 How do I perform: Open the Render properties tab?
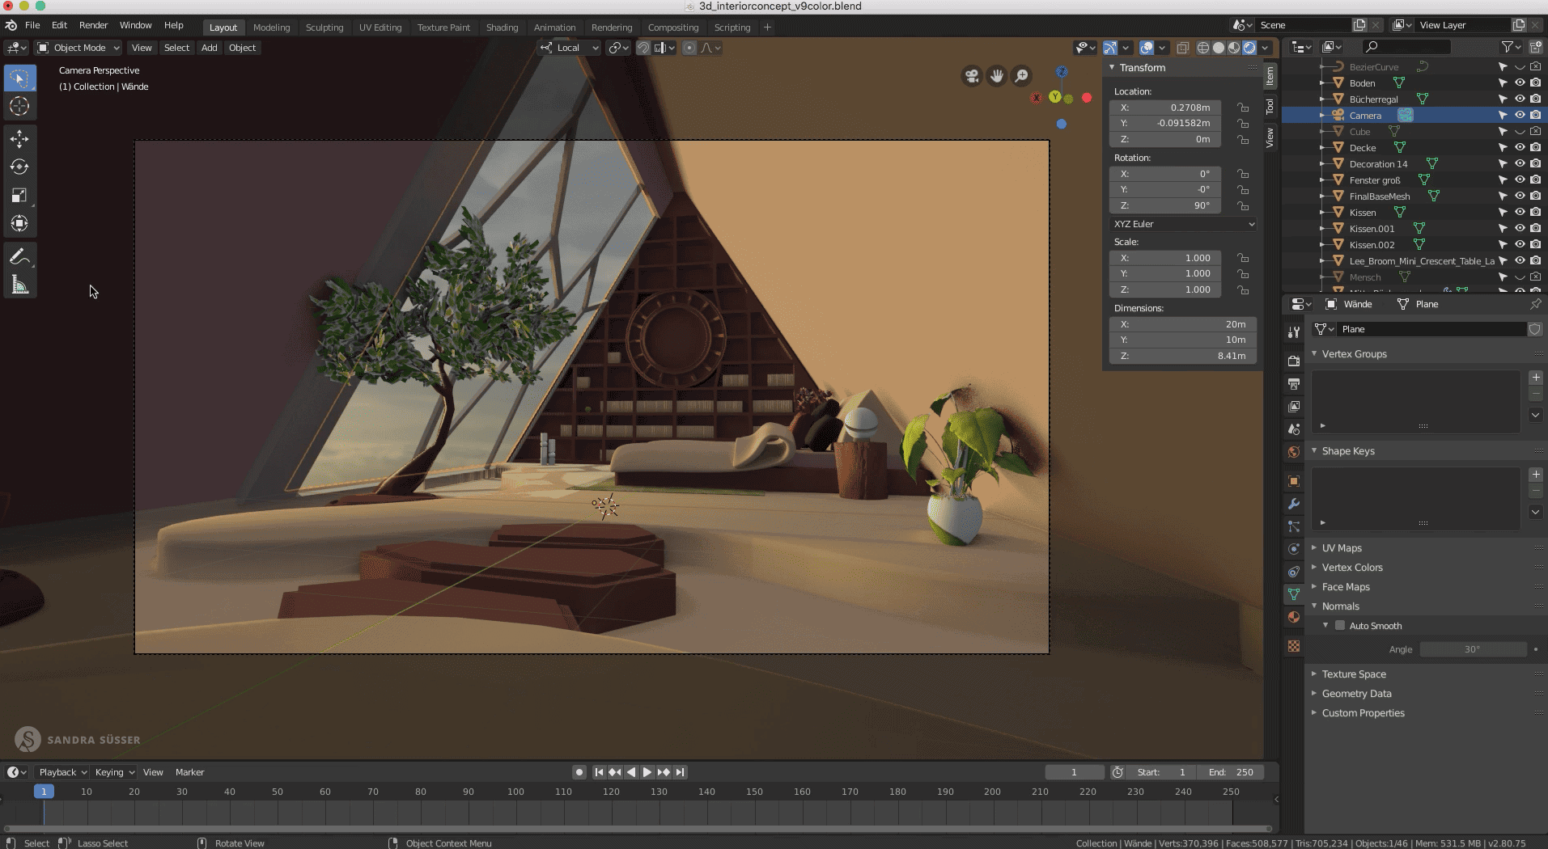(1294, 361)
